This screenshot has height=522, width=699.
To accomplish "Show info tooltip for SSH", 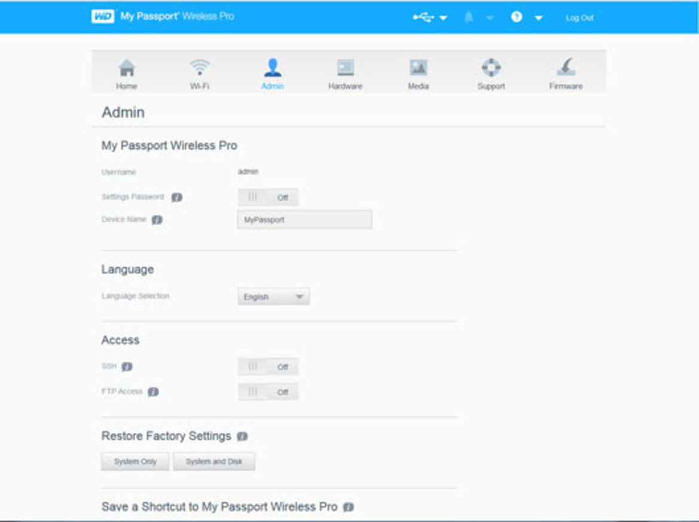I will [127, 367].
